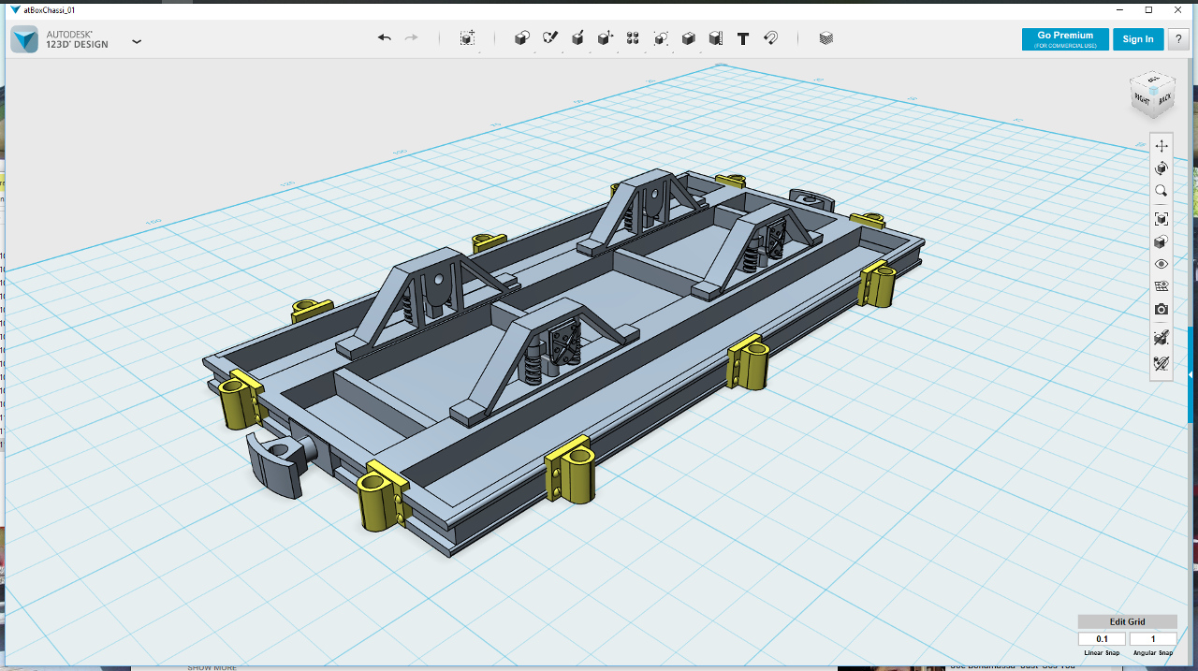Open the show/hide eye menu
This screenshot has height=671, width=1198.
tap(1161, 264)
